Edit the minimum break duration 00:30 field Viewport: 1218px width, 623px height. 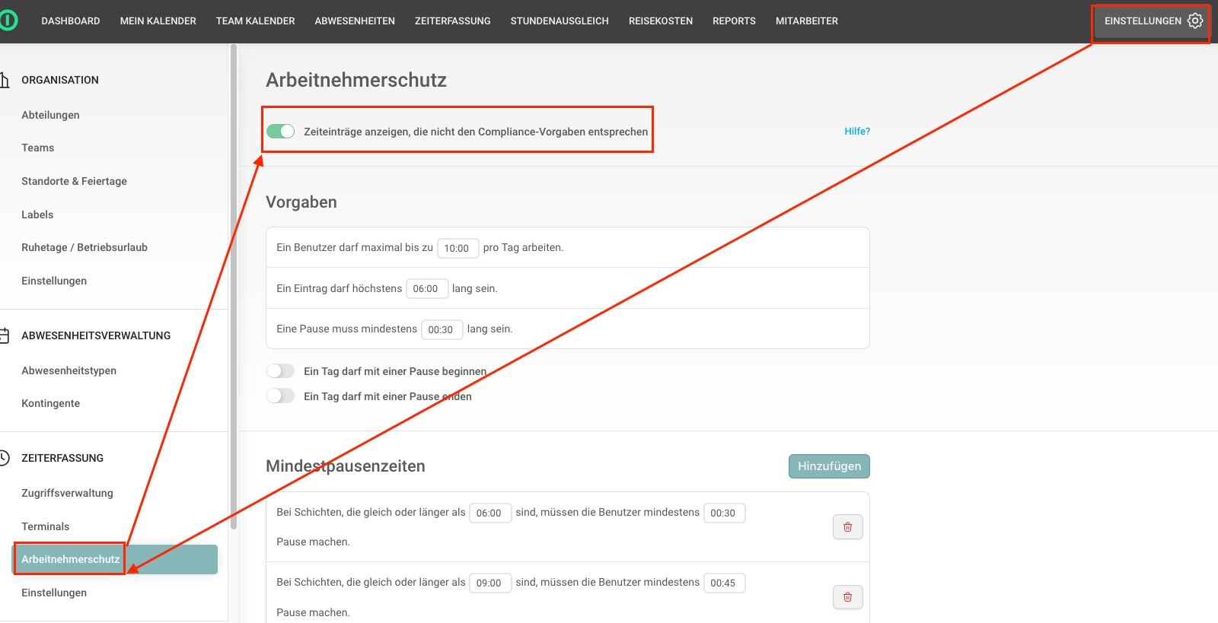point(442,329)
